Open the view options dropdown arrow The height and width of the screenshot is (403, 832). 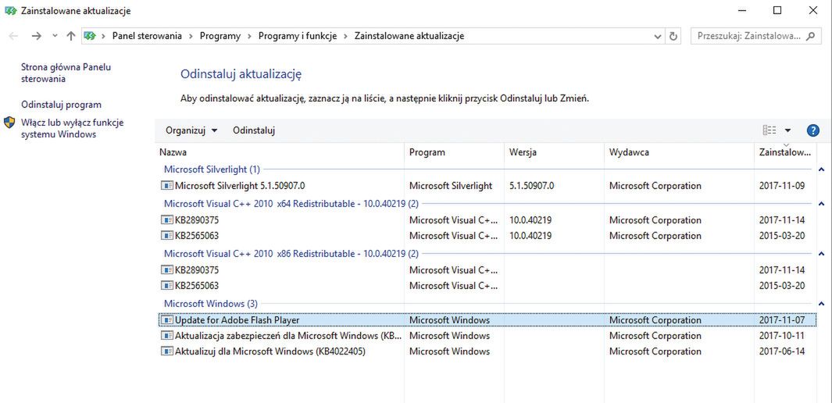(x=787, y=130)
